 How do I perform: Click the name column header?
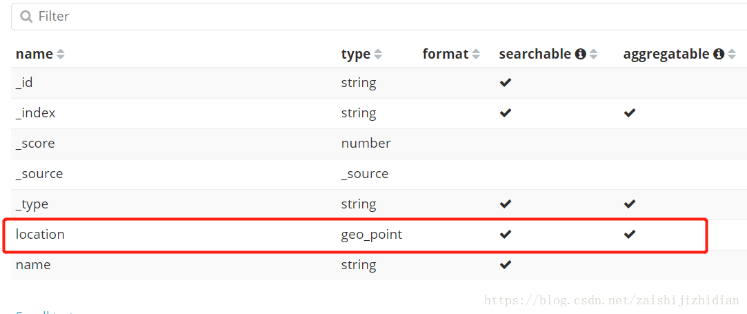click(x=34, y=55)
